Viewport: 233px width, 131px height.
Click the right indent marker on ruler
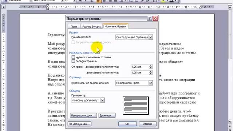[x=200, y=7]
